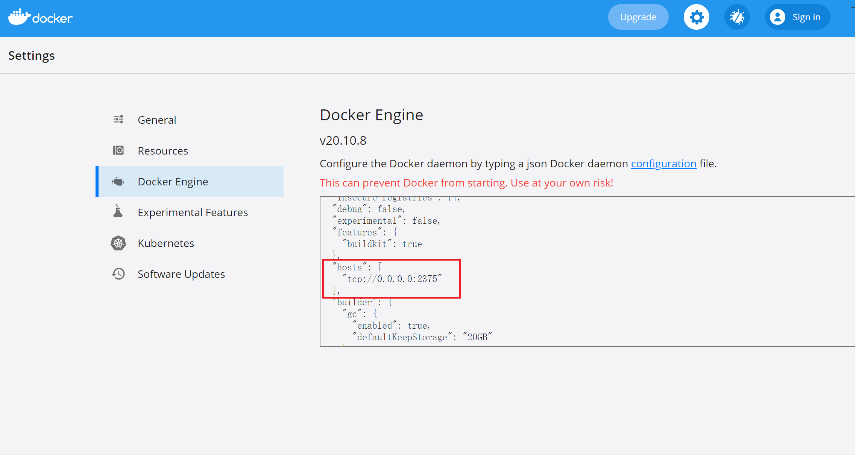Open Experimental Features section
The image size is (856, 455).
(x=193, y=212)
